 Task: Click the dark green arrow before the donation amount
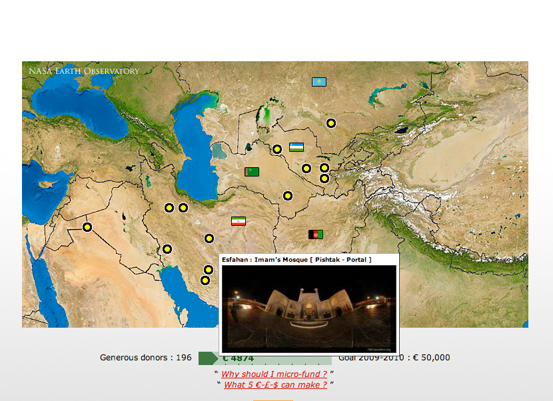tap(207, 358)
